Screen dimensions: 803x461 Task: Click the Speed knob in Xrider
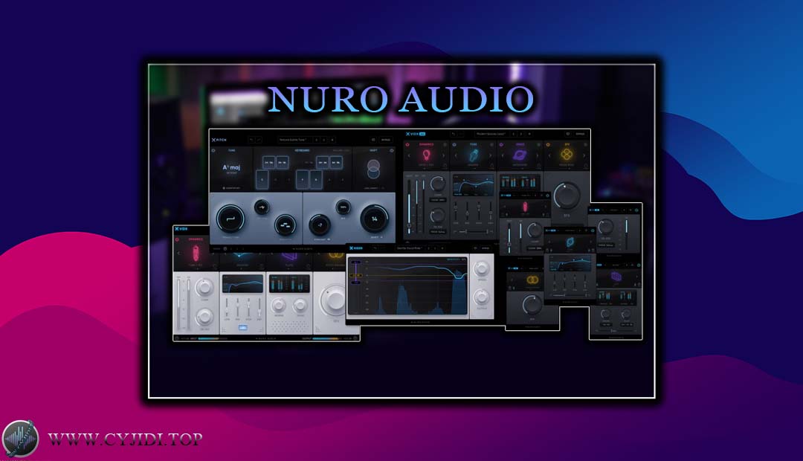(481, 268)
